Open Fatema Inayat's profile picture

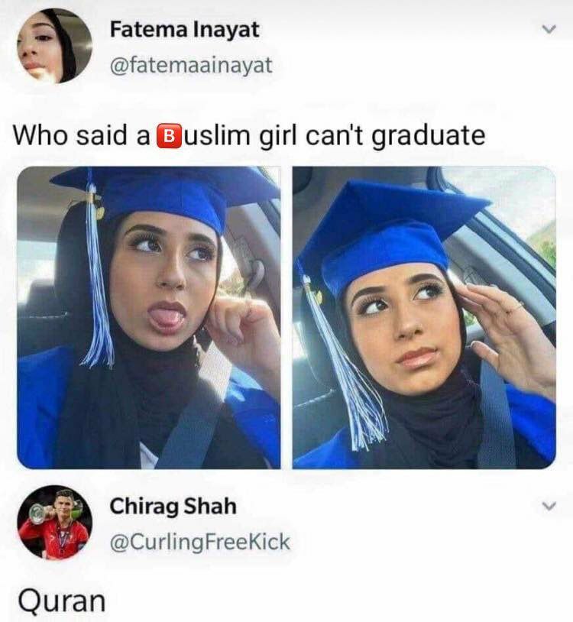(54, 46)
